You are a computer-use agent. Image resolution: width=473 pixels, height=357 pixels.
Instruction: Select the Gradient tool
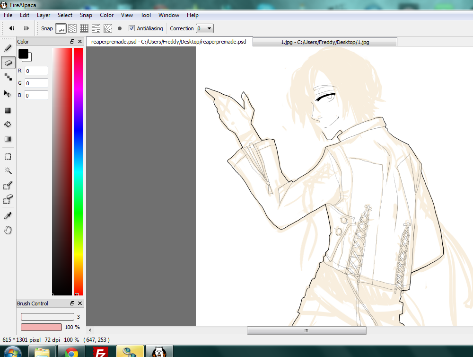tap(8, 139)
